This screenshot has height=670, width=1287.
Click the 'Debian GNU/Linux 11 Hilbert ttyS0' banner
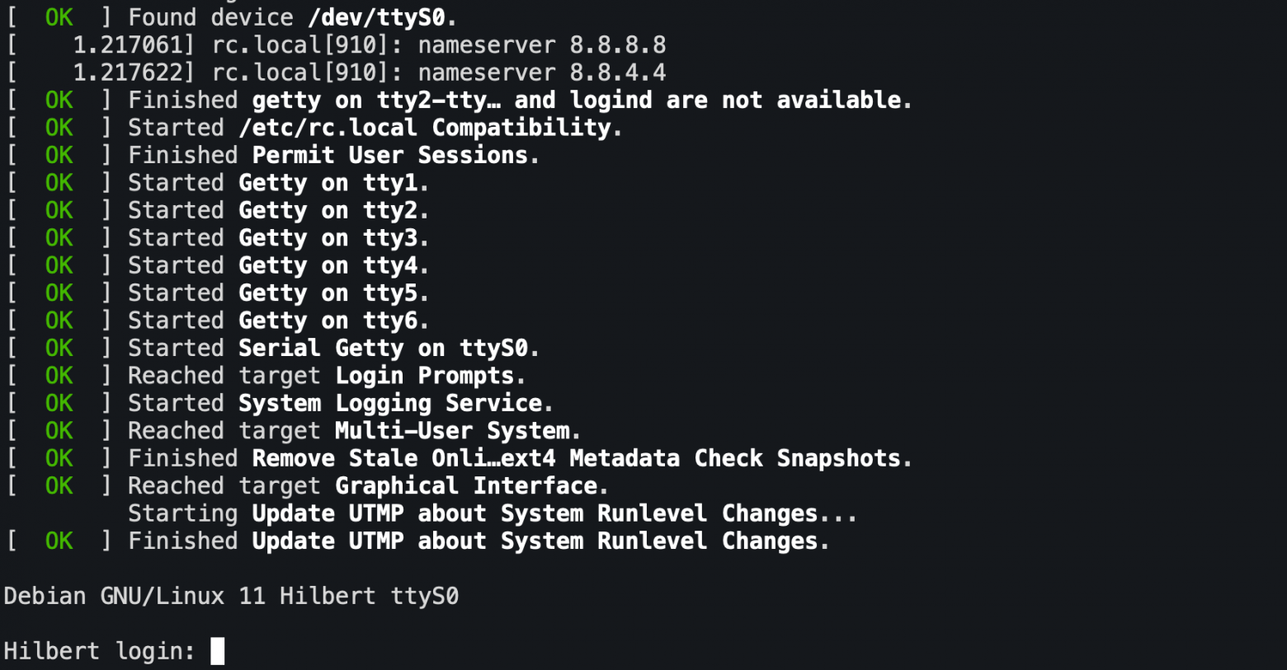[x=231, y=596]
